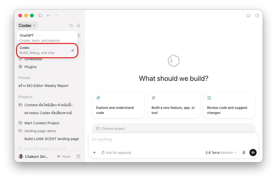Click Choose project selector
Viewport: 277px width, 181px height.
point(111,129)
